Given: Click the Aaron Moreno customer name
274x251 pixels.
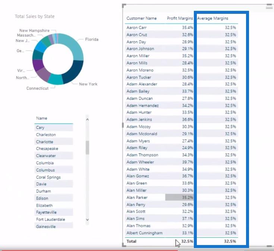Looking at the screenshot, I should tap(140, 70).
